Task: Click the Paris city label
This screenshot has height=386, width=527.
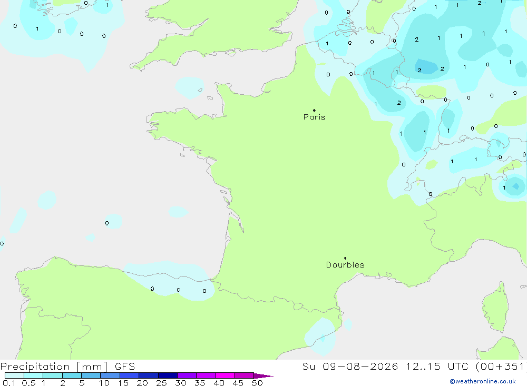Action: [314, 117]
